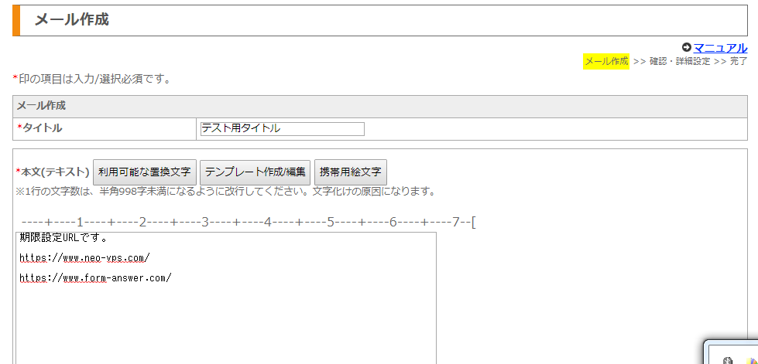
Task: Click the メール作成 page heading
Action: (x=71, y=20)
